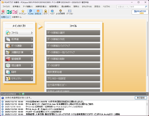Click the 処理名を入力して検索 search field
The width and height of the screenshot is (149, 116).
point(131,7)
